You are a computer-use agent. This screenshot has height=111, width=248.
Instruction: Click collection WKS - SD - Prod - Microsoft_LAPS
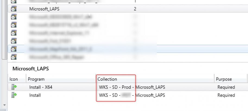point(132,87)
